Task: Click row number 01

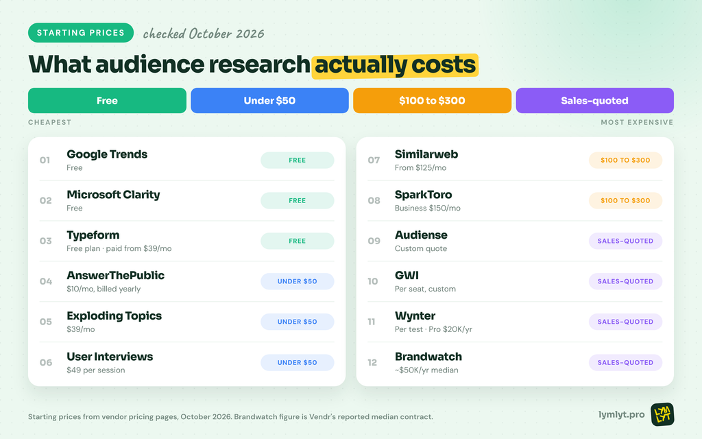Action: pos(45,161)
